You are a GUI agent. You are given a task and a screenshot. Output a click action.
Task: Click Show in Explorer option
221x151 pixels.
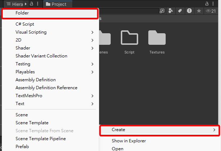(x=129, y=141)
